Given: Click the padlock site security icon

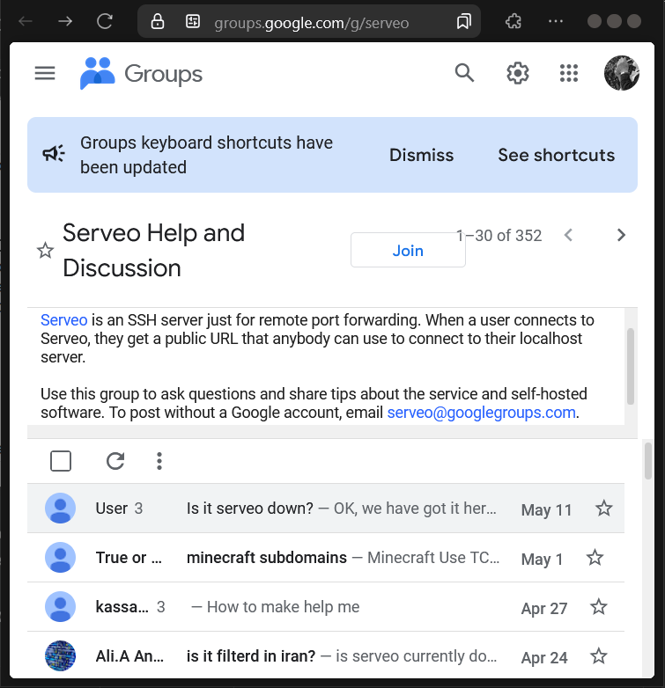Looking at the screenshot, I should [158, 21].
